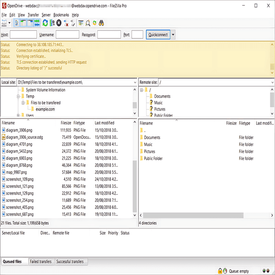Focus the Username input field
275x275 pixels.
[68, 34]
